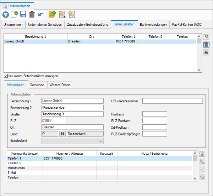Click the phone dial icon

point(202,162)
